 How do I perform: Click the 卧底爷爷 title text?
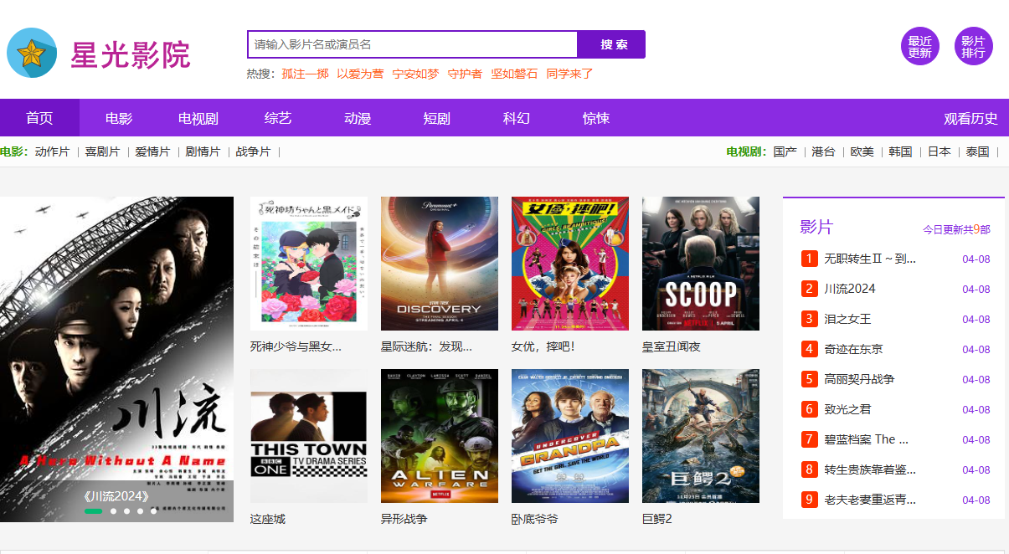point(535,519)
